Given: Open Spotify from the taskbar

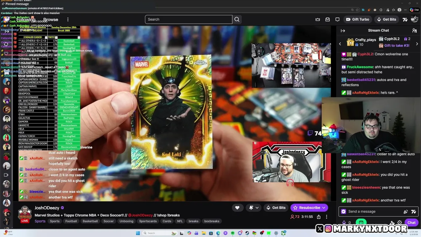Looking at the screenshot, I should (233, 233).
